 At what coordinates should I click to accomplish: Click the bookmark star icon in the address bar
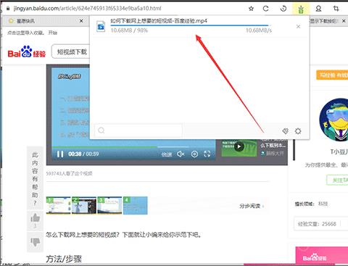click(x=251, y=9)
